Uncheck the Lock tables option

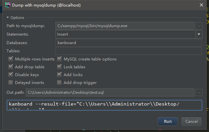(59, 67)
